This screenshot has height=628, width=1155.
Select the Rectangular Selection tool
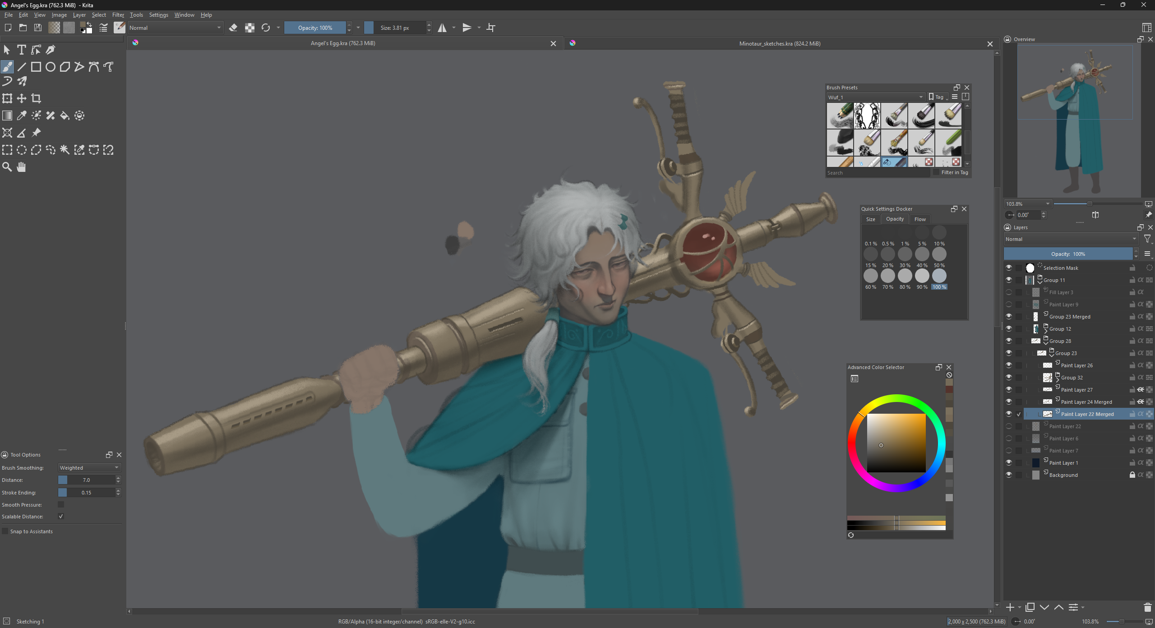tap(7, 150)
